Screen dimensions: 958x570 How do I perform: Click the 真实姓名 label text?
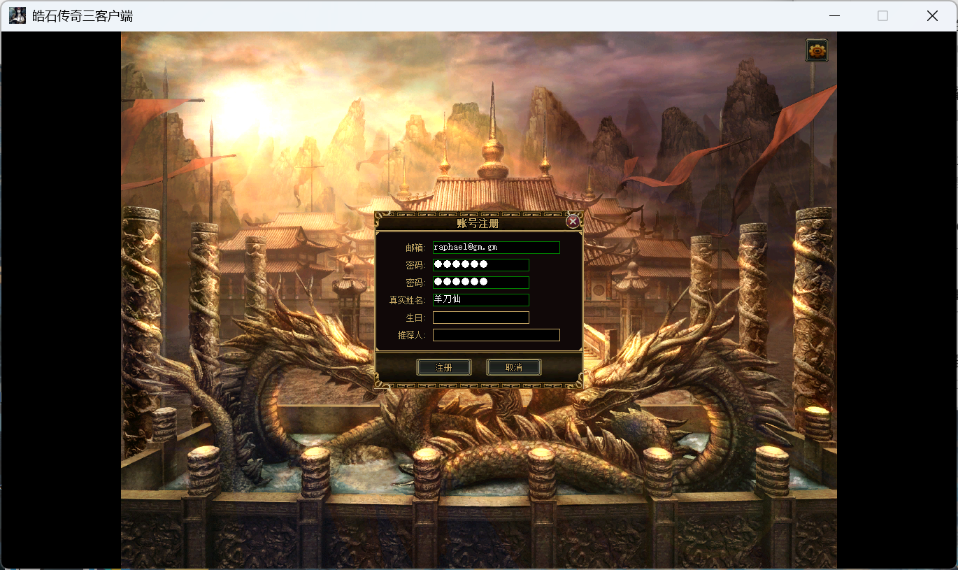pyautogui.click(x=406, y=300)
